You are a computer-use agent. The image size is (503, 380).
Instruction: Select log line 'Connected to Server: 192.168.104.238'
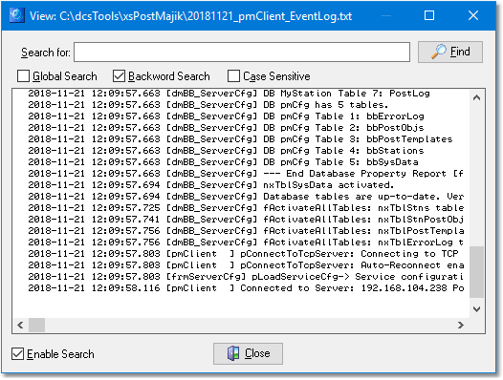pyautogui.click(x=246, y=288)
